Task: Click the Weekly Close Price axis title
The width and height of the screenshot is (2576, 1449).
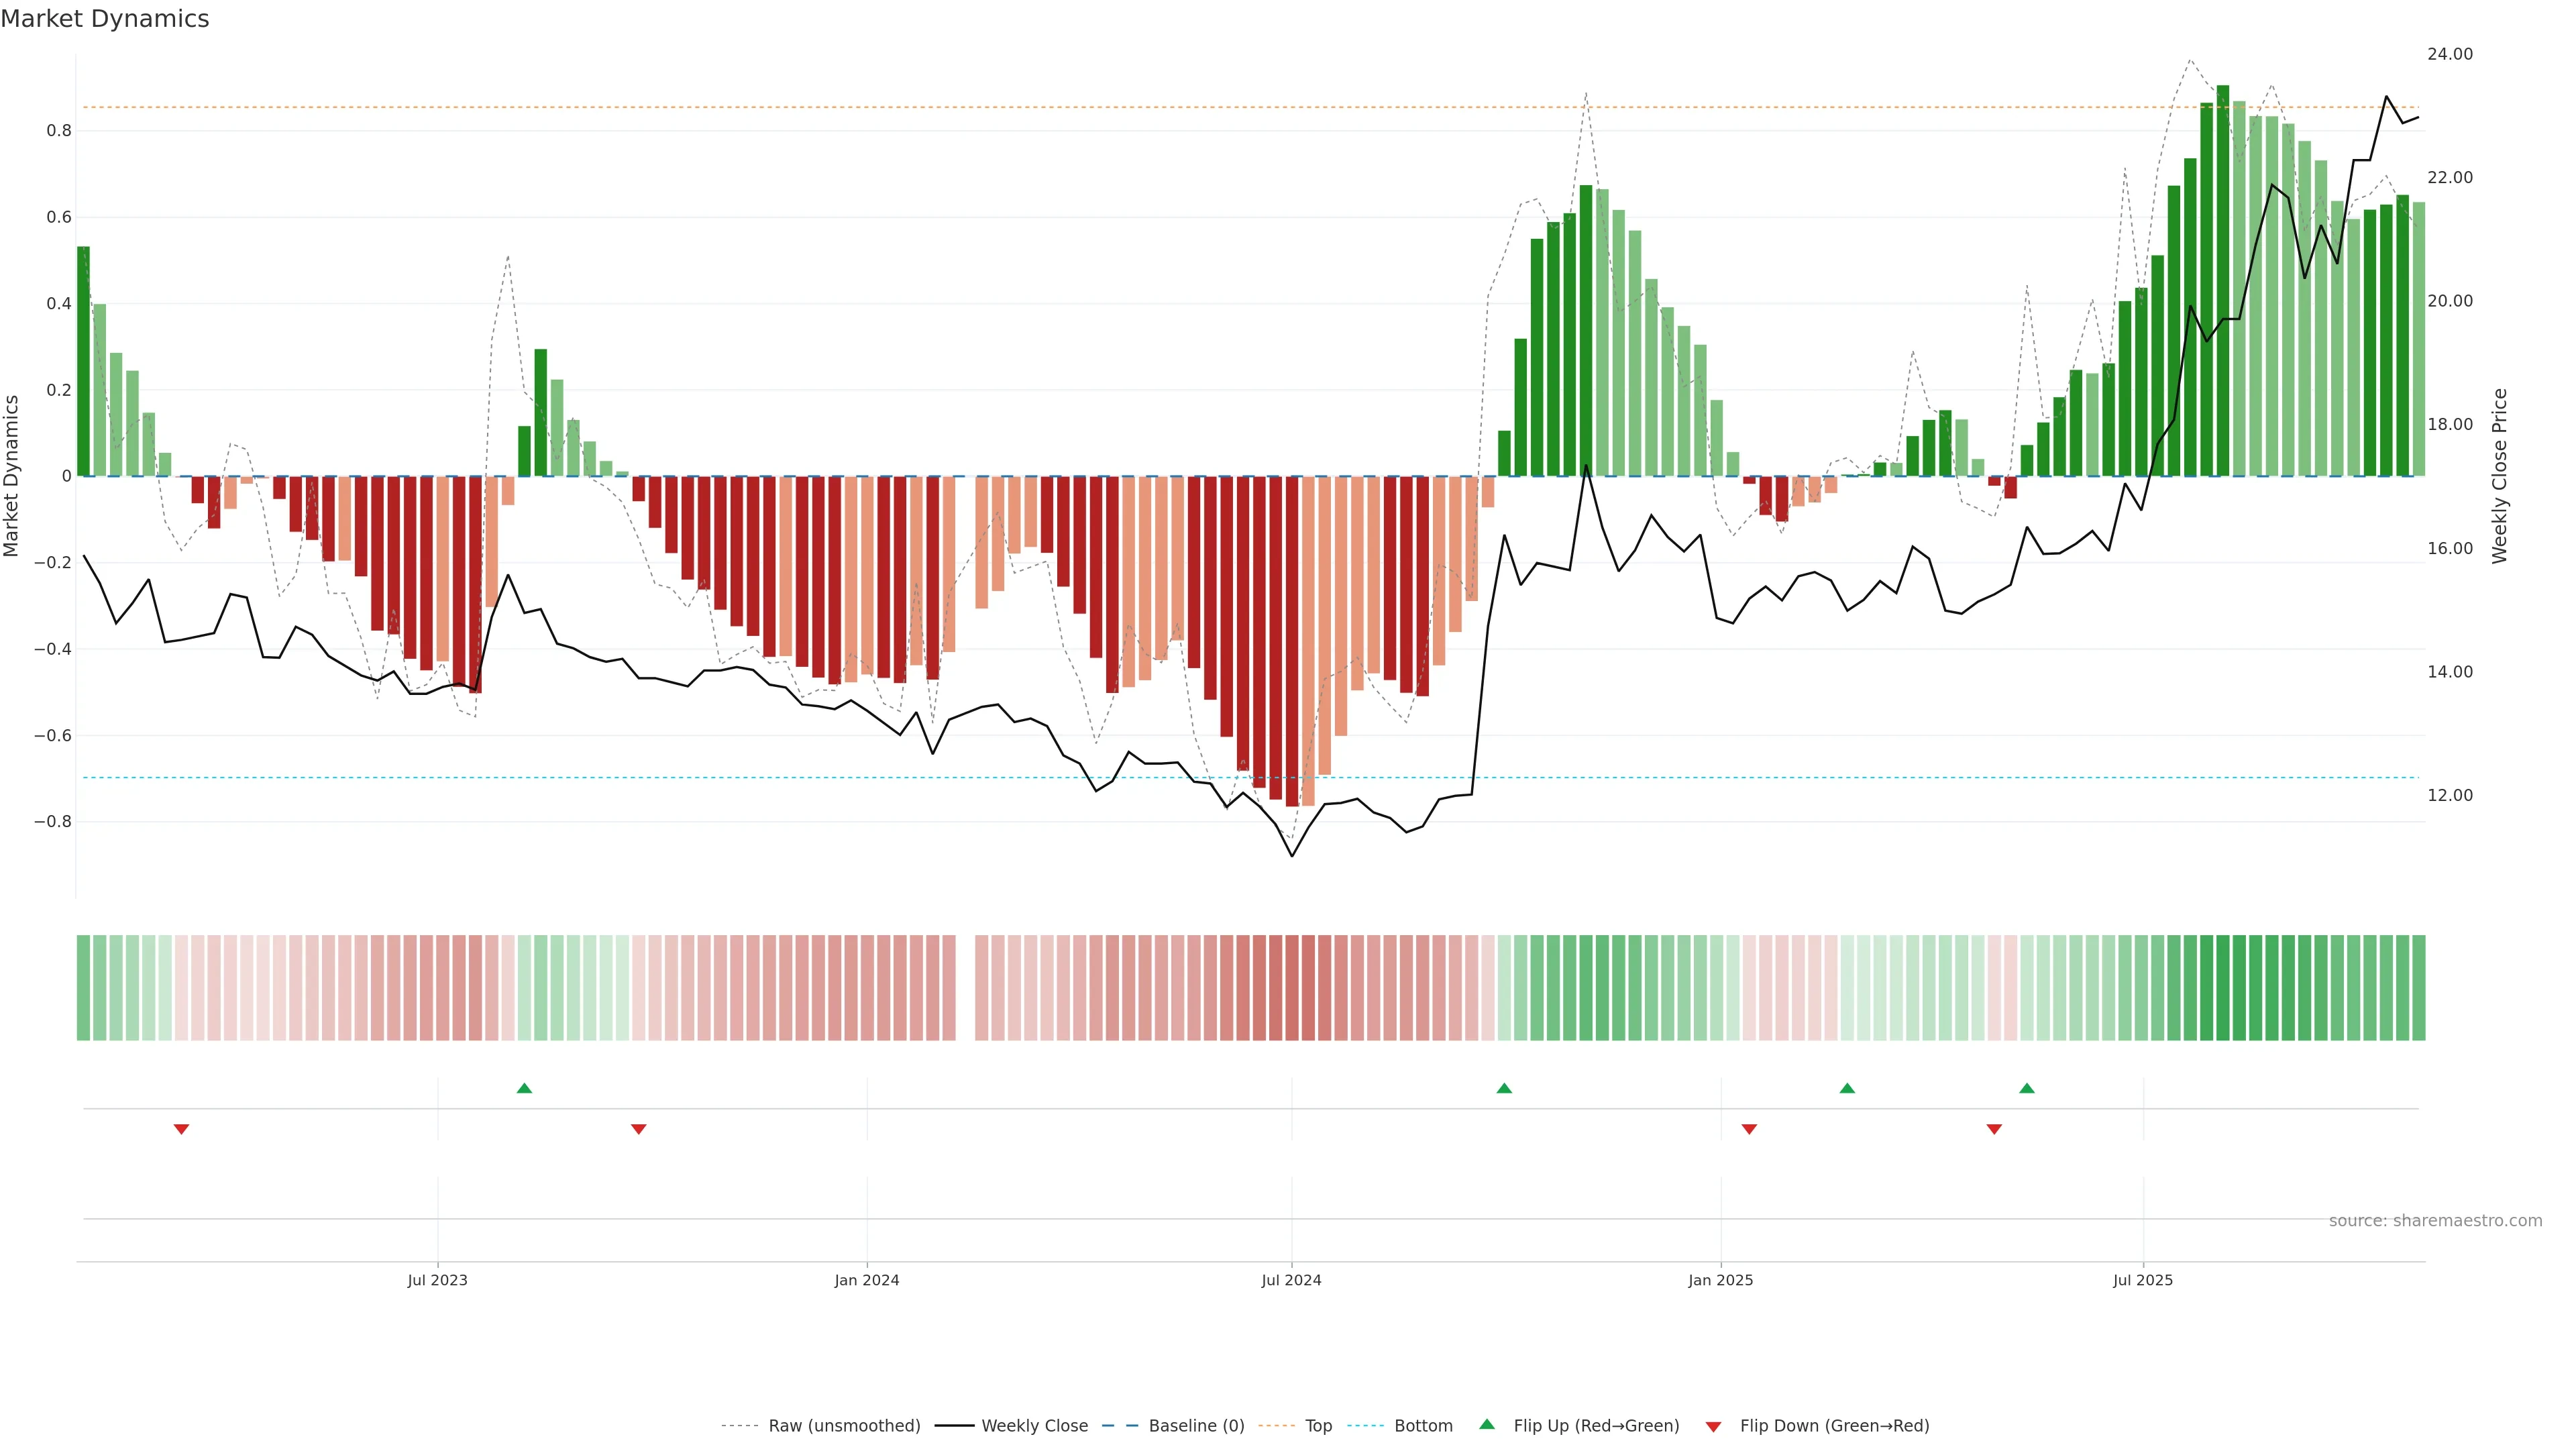Action: pos(2500,476)
